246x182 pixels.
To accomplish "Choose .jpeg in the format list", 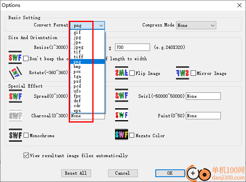I will click(87, 47).
